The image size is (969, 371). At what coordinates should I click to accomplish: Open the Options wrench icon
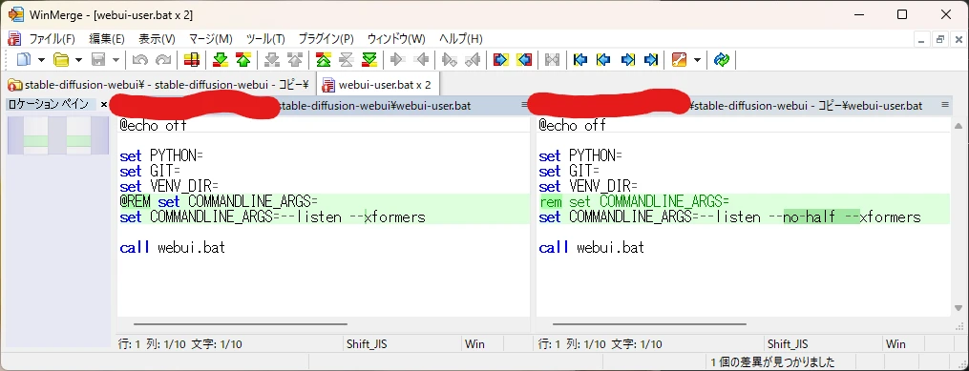point(679,60)
